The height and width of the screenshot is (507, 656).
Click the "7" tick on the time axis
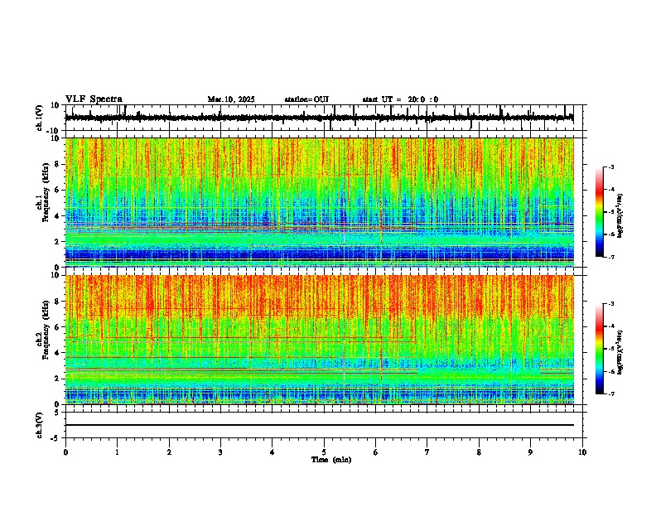[x=427, y=452]
